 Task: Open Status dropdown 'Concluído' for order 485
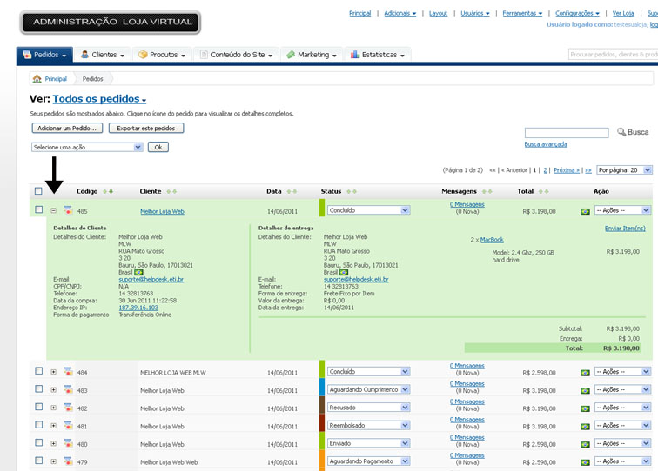tap(368, 210)
